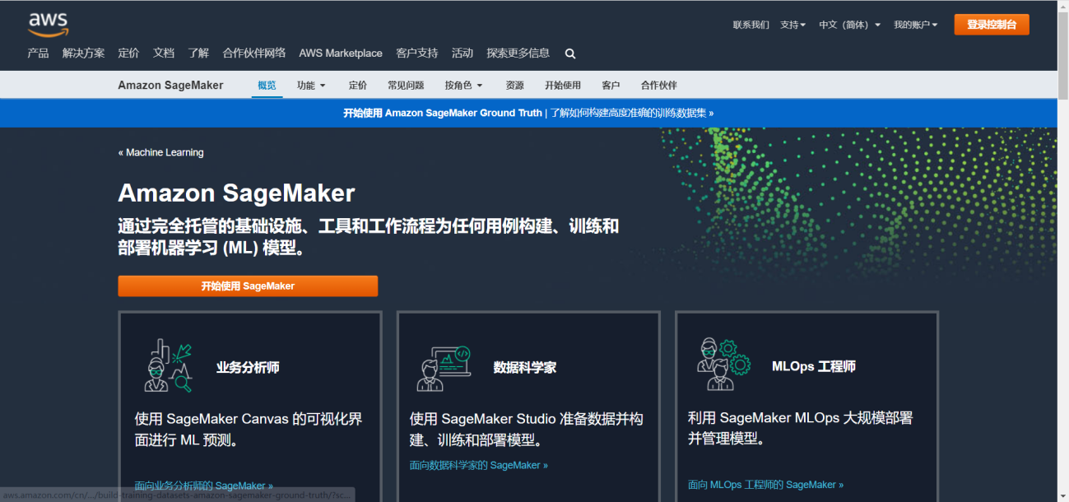Click the 登录控制台 button

click(991, 25)
